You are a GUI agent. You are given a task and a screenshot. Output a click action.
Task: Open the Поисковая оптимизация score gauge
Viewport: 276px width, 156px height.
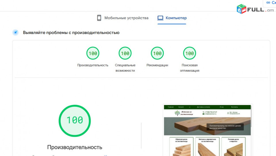(189, 53)
